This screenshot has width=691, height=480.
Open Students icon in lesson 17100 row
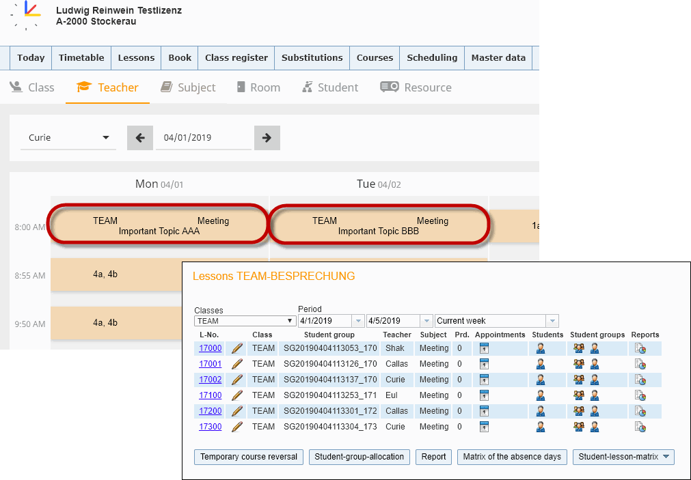tap(541, 395)
